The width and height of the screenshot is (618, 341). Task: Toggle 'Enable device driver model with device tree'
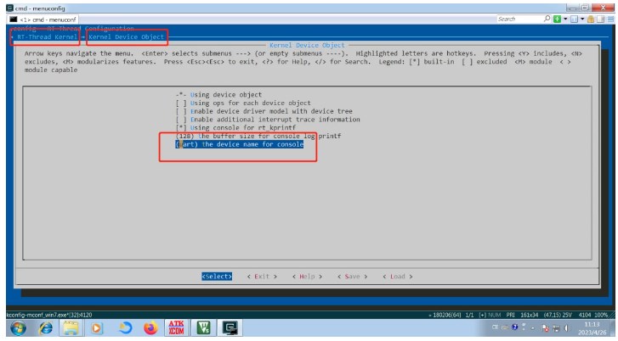(x=181, y=111)
